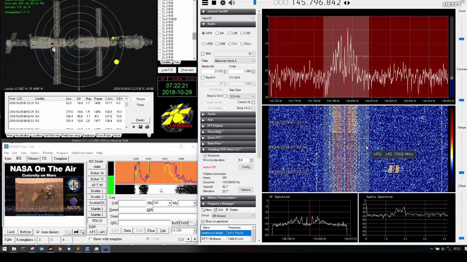Click Predict button in Orbitron
The height and width of the screenshot is (262, 467).
tap(140, 120)
